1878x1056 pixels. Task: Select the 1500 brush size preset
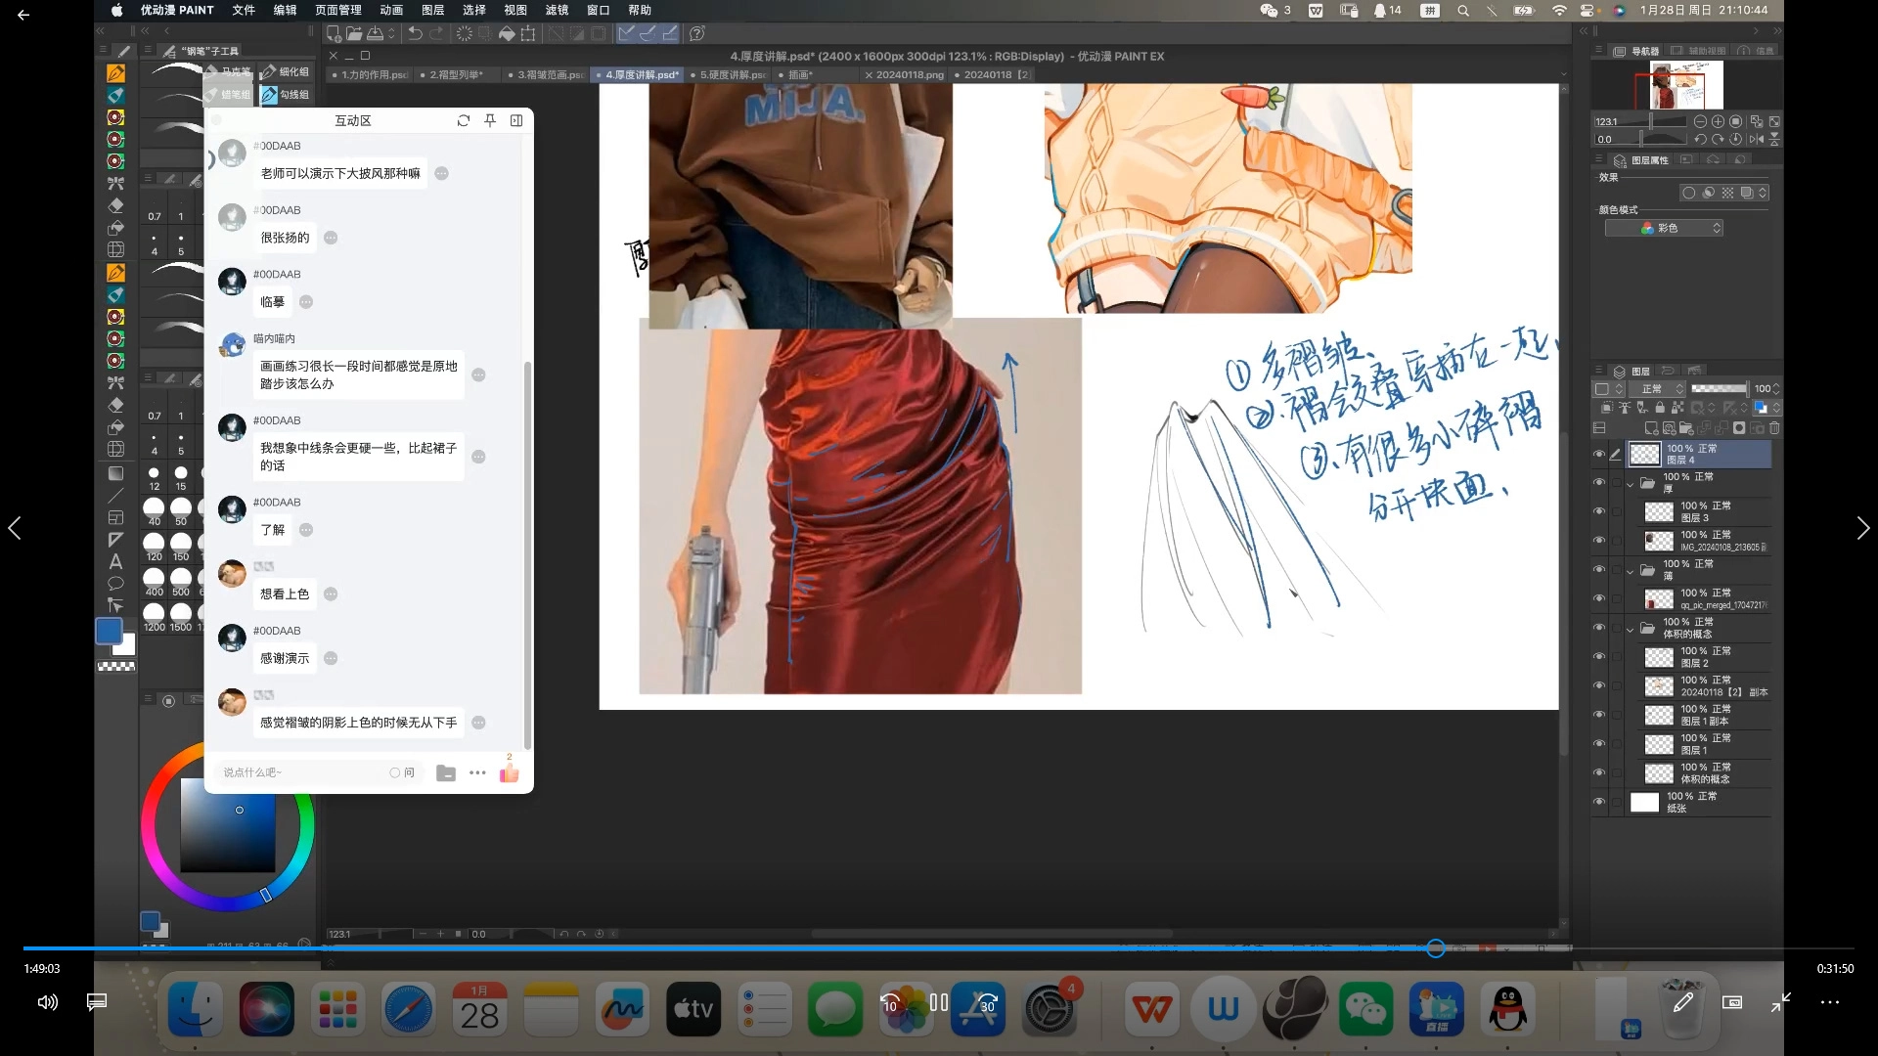click(x=181, y=617)
